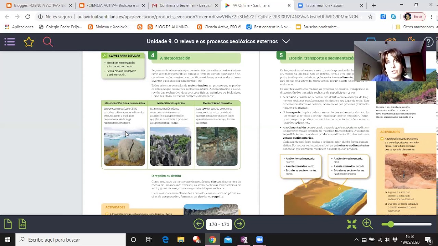
Task: Switch to single page view
Action: pyautogui.click(x=8, y=224)
